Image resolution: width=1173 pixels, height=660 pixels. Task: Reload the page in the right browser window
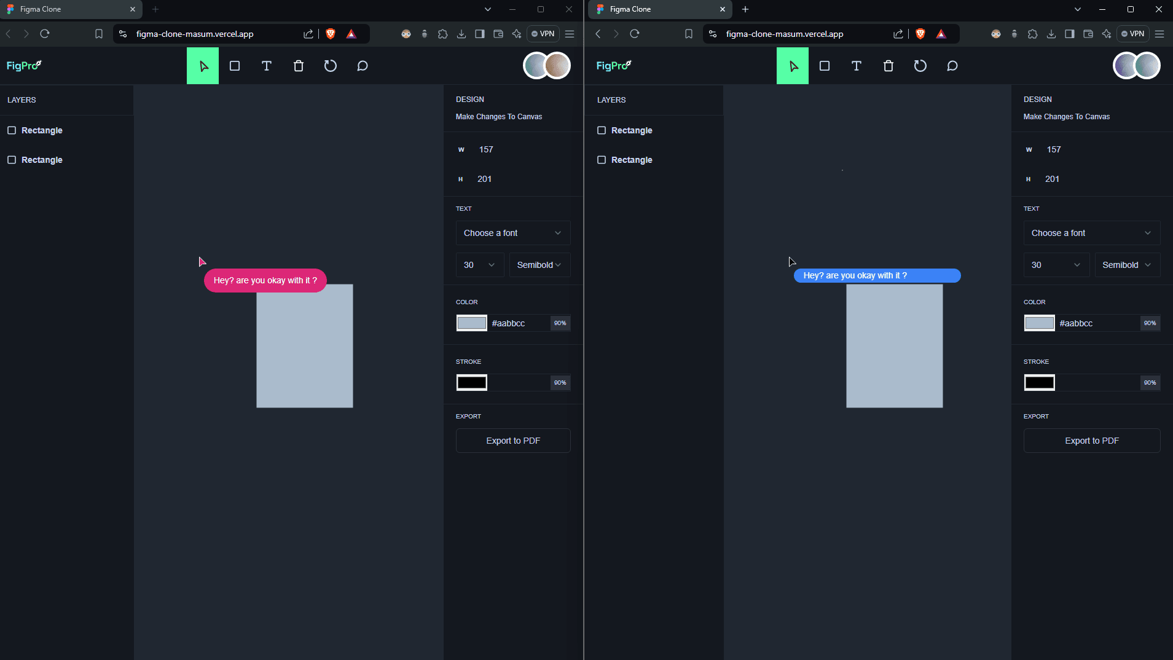click(635, 34)
